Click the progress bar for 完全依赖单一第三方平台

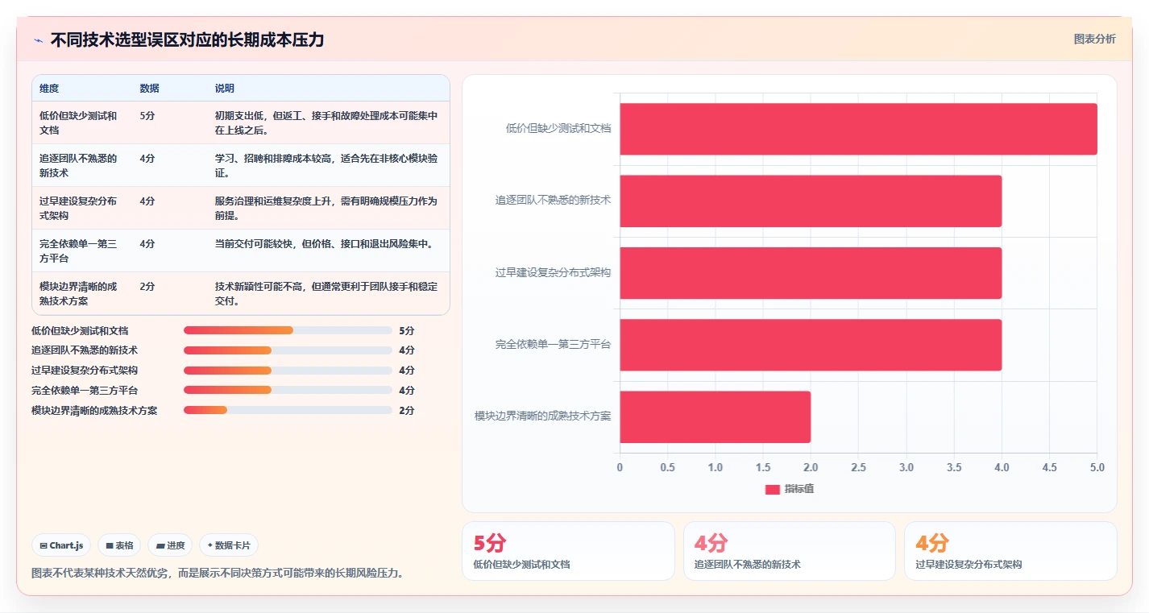pos(288,390)
